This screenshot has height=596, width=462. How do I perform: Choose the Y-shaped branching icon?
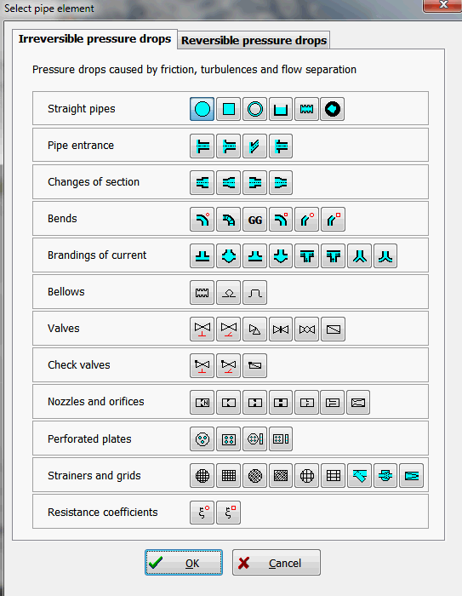coord(359,256)
